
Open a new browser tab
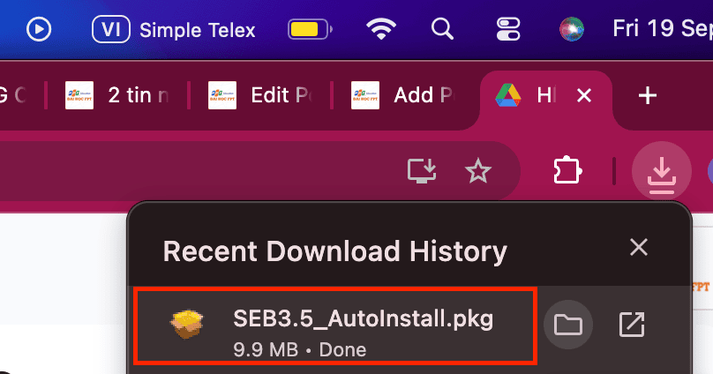pos(648,95)
